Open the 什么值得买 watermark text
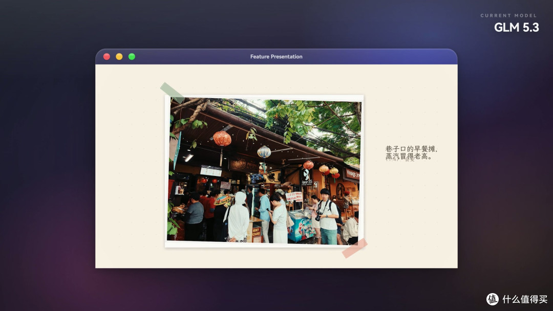This screenshot has height=311, width=553. (x=525, y=299)
